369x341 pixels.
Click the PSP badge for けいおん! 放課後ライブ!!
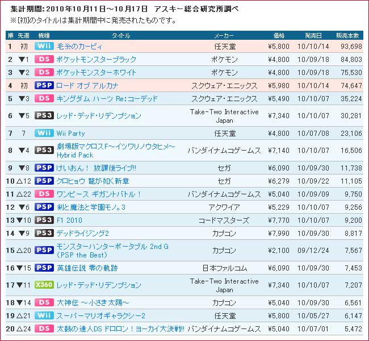pos(44,168)
